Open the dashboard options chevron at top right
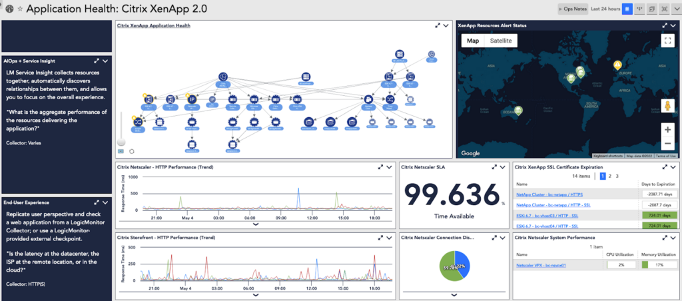 677,9
